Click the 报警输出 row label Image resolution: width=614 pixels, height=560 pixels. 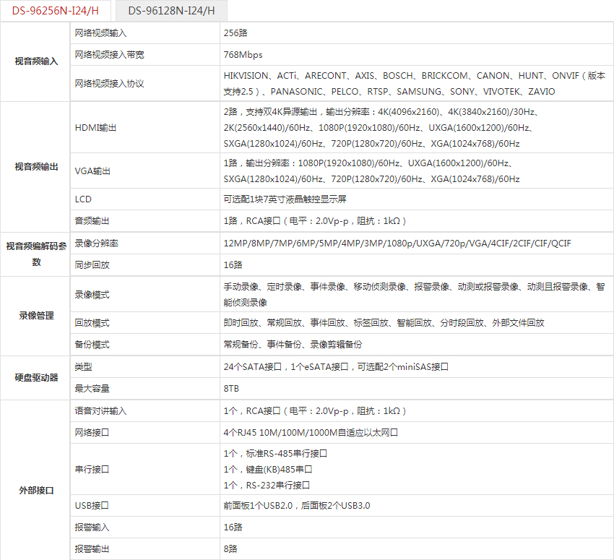tap(92, 549)
